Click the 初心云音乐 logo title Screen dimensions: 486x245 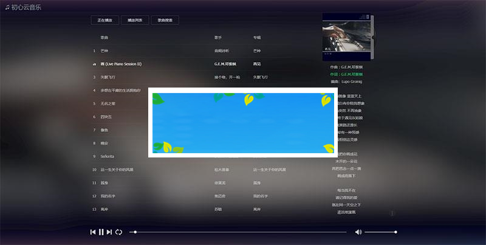23,7
